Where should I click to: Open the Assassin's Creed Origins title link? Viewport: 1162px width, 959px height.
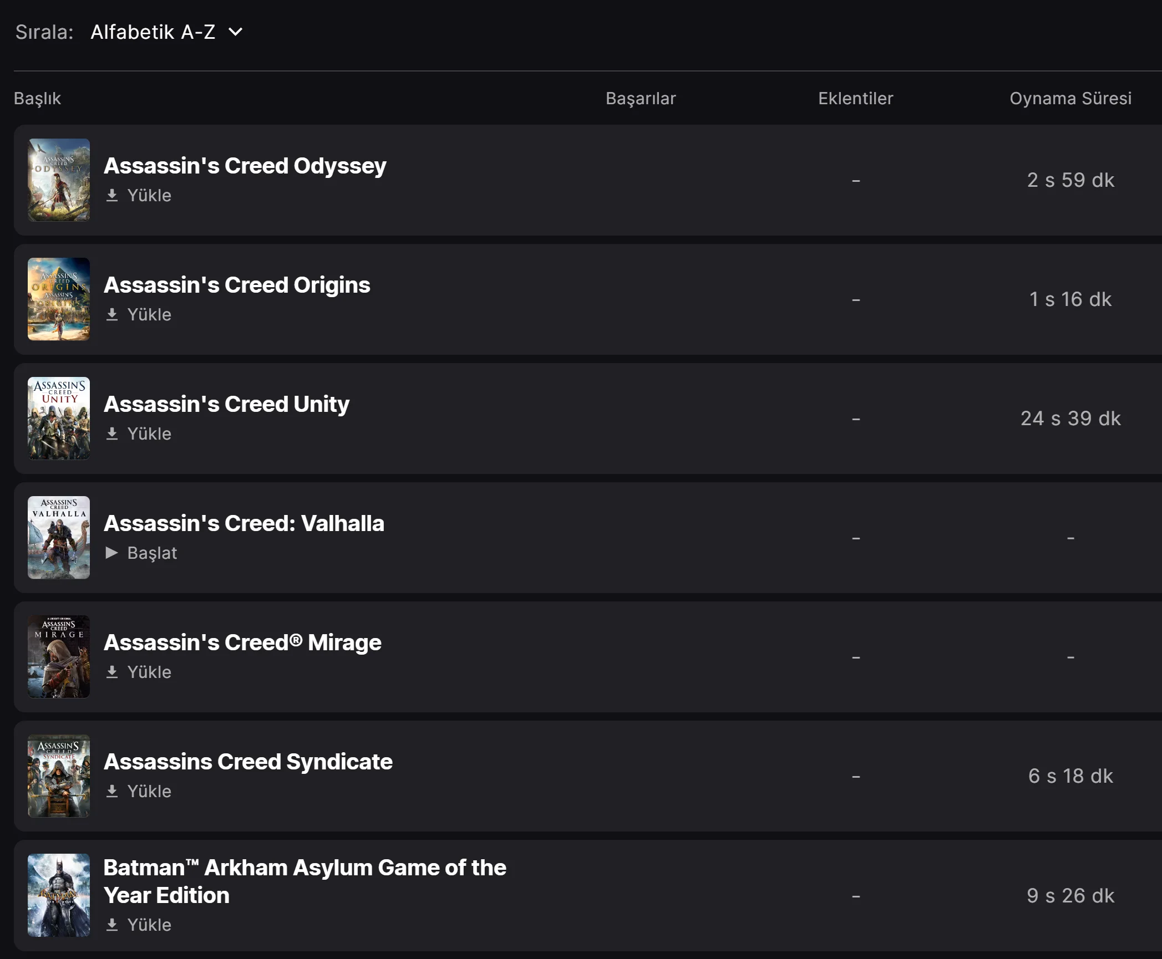click(237, 285)
